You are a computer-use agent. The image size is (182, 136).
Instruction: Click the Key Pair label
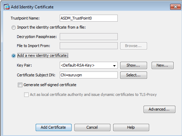[x=24, y=65]
